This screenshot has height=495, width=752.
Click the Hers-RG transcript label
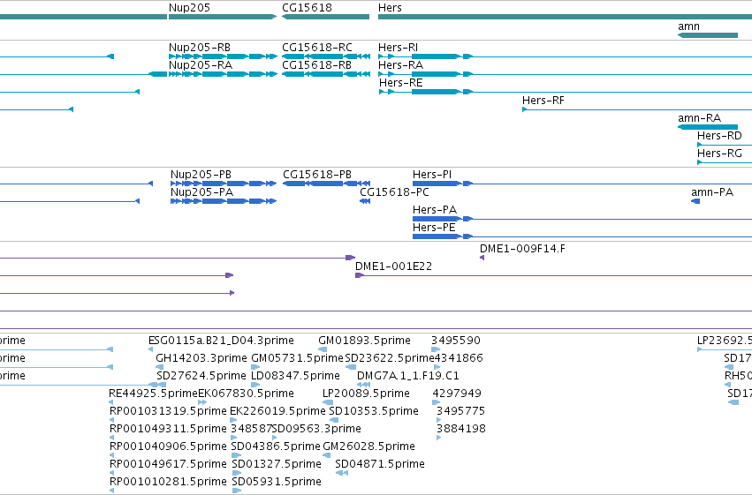(719, 154)
